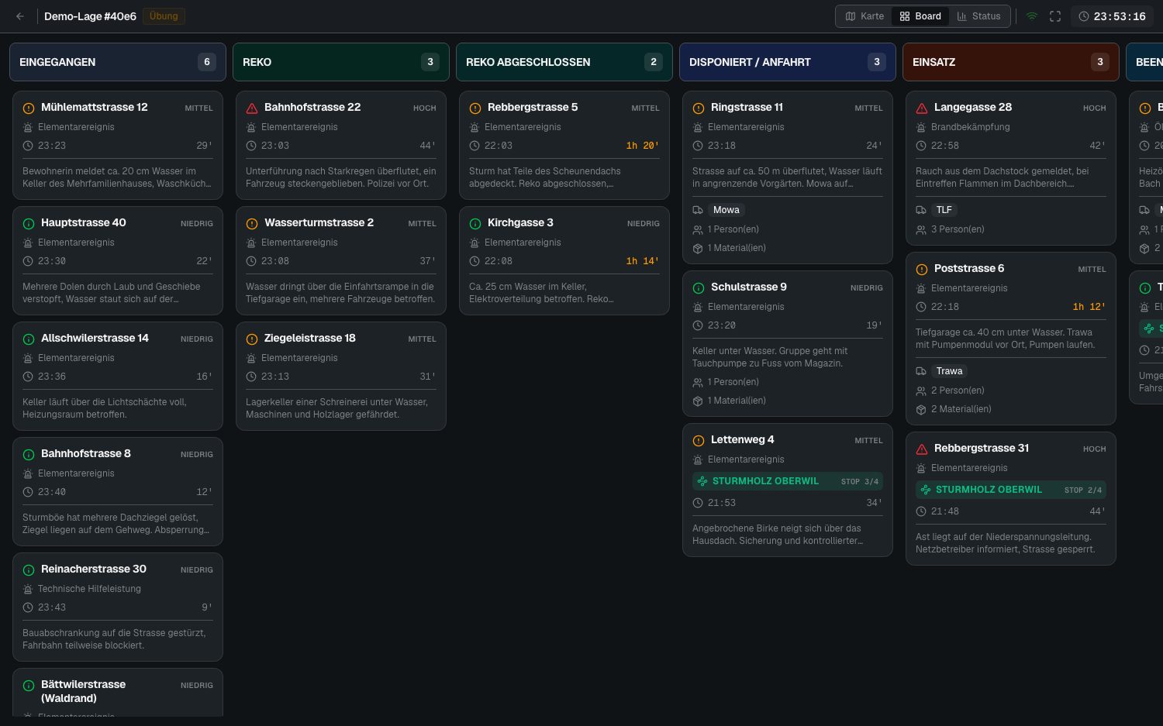Click 1 Person(en) on Ringstrasse 11 card
Image resolution: width=1163 pixels, height=726 pixels.
(733, 229)
